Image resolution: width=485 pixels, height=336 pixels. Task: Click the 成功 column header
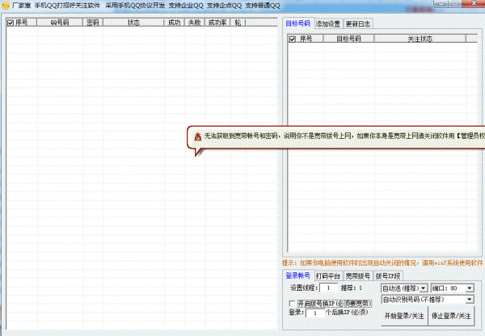click(x=174, y=23)
